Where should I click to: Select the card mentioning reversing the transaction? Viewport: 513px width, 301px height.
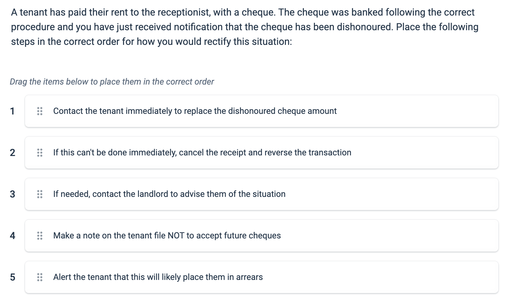(202, 153)
